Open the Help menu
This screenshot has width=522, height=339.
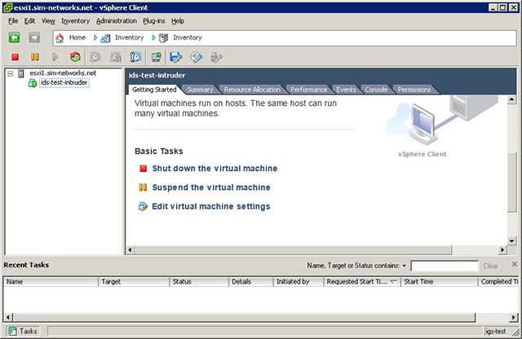[x=178, y=21]
